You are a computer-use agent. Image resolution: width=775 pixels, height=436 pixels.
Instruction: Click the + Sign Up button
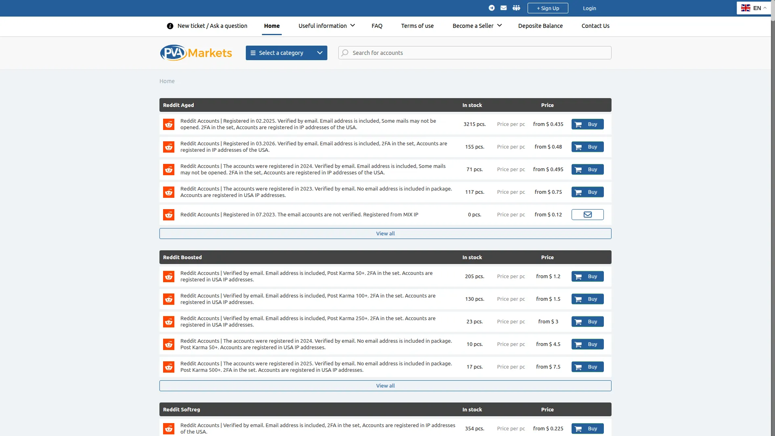548,8
